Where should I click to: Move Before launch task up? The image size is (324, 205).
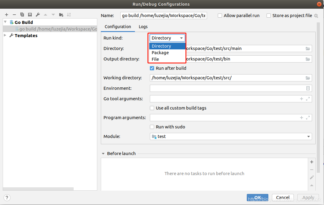(x=312, y=185)
